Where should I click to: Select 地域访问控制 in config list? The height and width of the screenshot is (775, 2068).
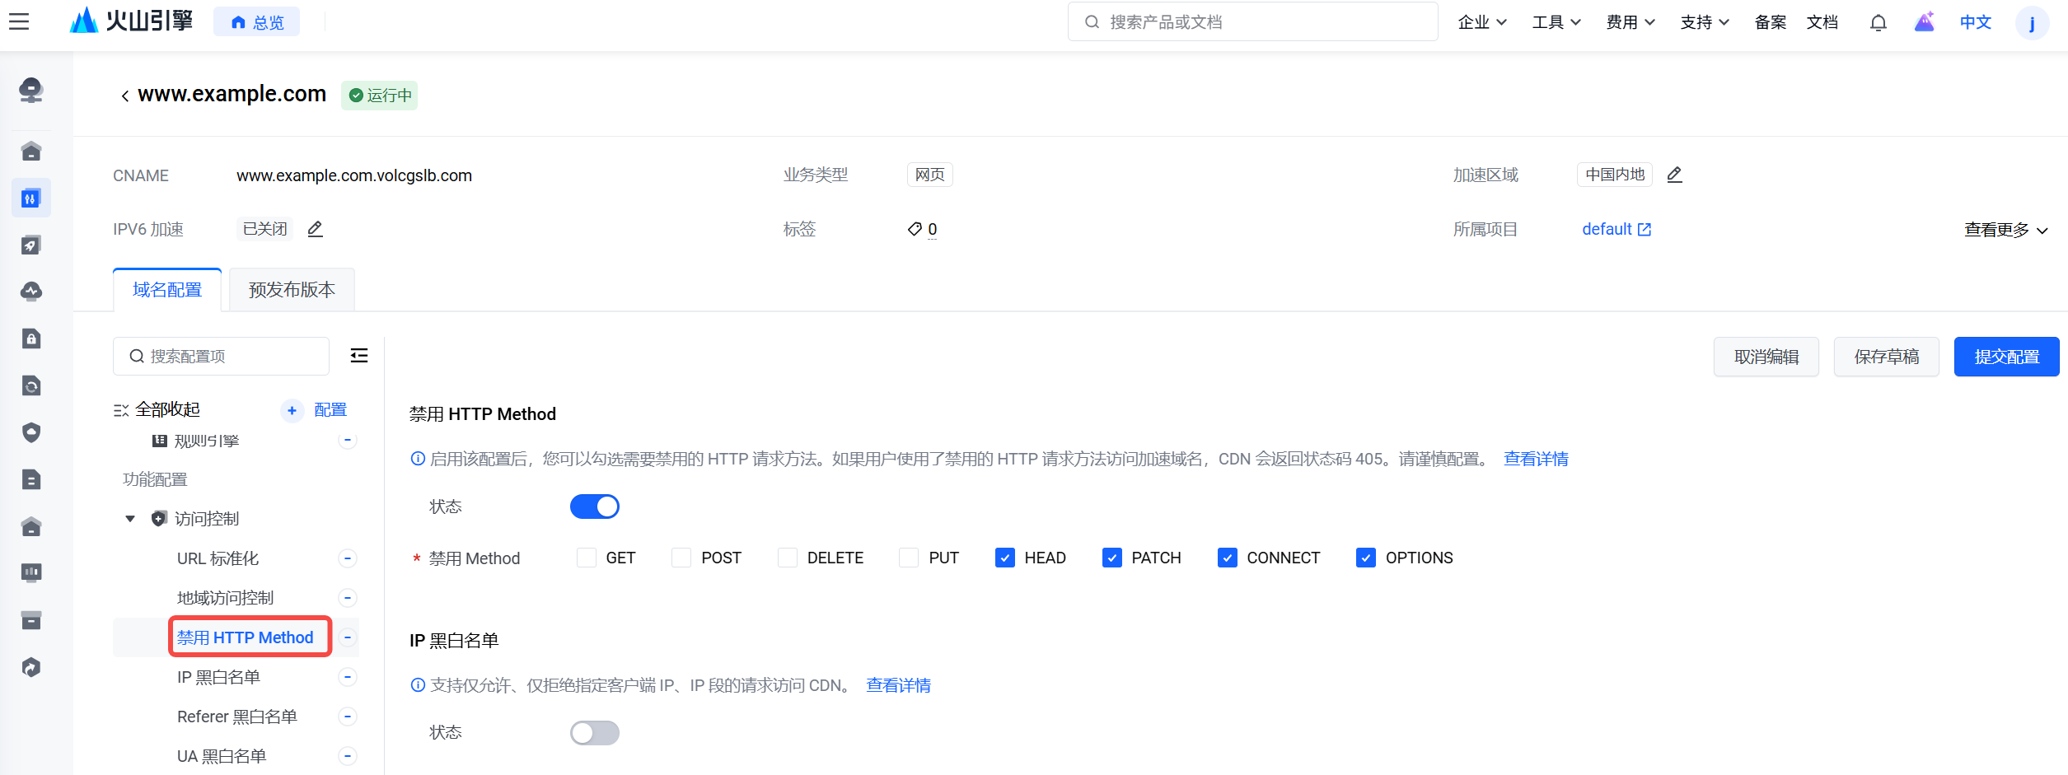tap(225, 598)
